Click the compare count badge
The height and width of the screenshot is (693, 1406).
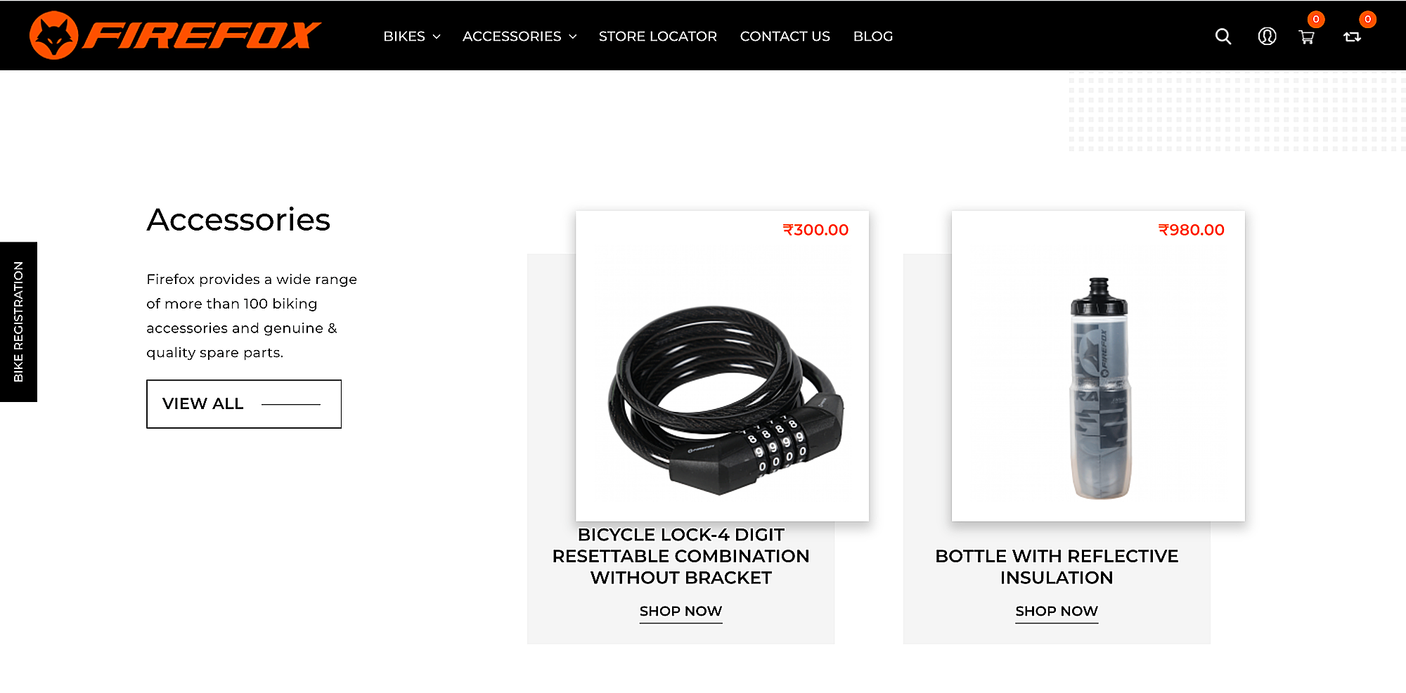coord(1367,20)
